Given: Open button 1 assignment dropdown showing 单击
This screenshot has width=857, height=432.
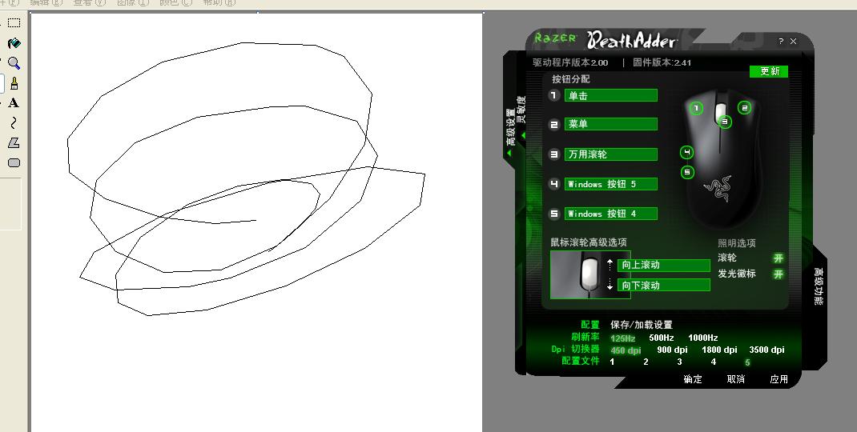Looking at the screenshot, I should [610, 95].
